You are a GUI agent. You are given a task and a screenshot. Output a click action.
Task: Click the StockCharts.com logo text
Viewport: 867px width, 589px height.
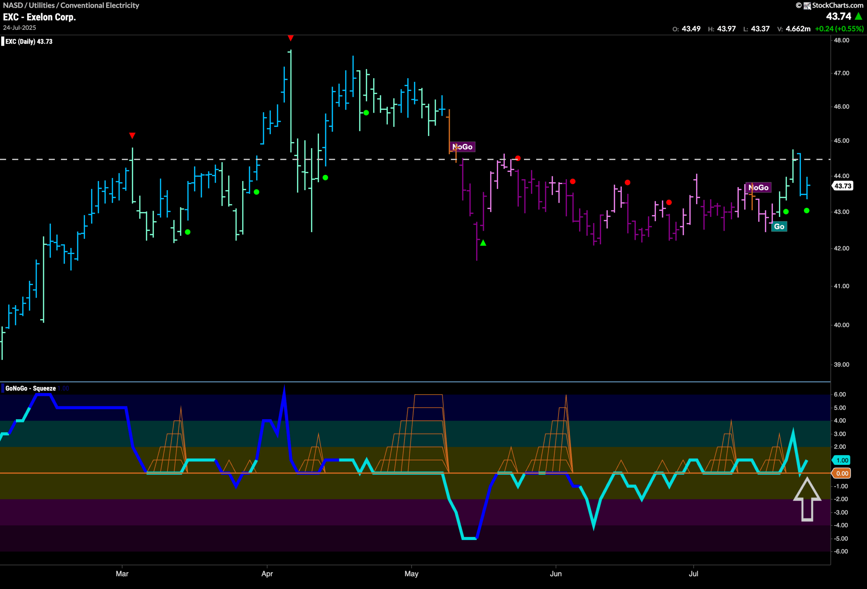(838, 5)
